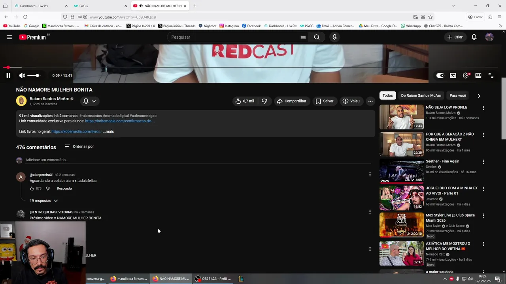Open more actions menu under the video
506x284 pixels.
[370, 101]
